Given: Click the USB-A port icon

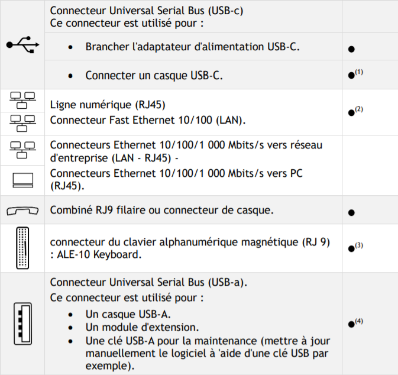Looking at the screenshot, I should pos(23,324).
